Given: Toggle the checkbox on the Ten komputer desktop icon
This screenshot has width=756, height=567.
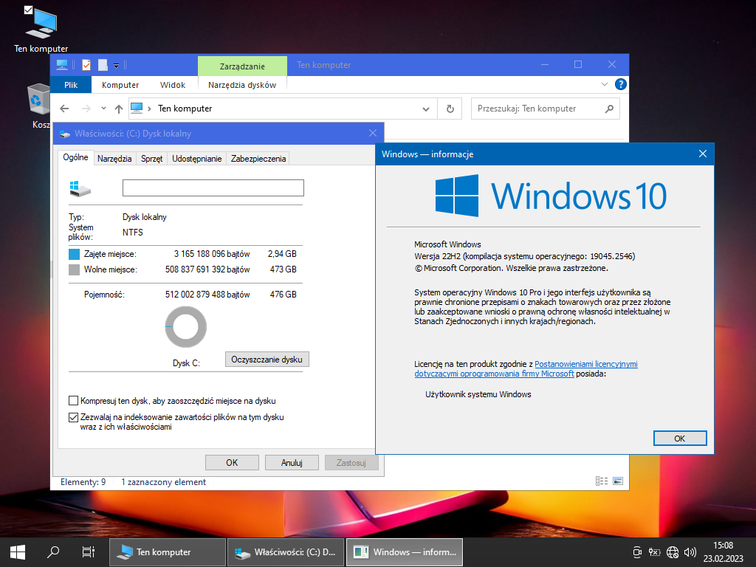Looking at the screenshot, I should tap(28, 10).
